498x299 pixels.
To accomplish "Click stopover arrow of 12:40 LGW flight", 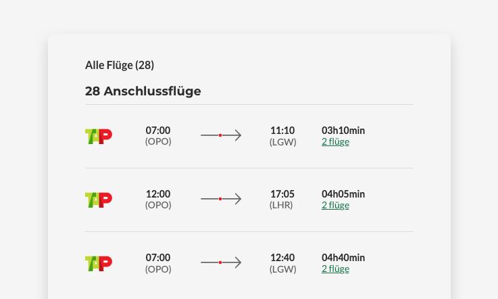I will pyautogui.click(x=221, y=262).
